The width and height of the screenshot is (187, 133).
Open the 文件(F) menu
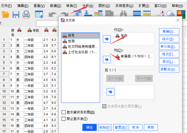(x=6, y=6)
